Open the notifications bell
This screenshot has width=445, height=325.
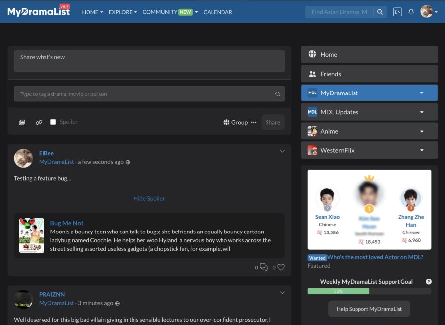click(x=411, y=12)
